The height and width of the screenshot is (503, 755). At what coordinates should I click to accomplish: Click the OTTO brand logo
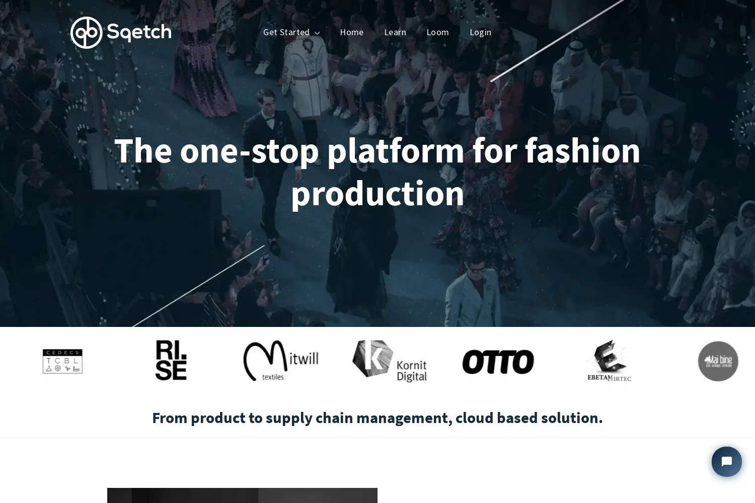498,362
